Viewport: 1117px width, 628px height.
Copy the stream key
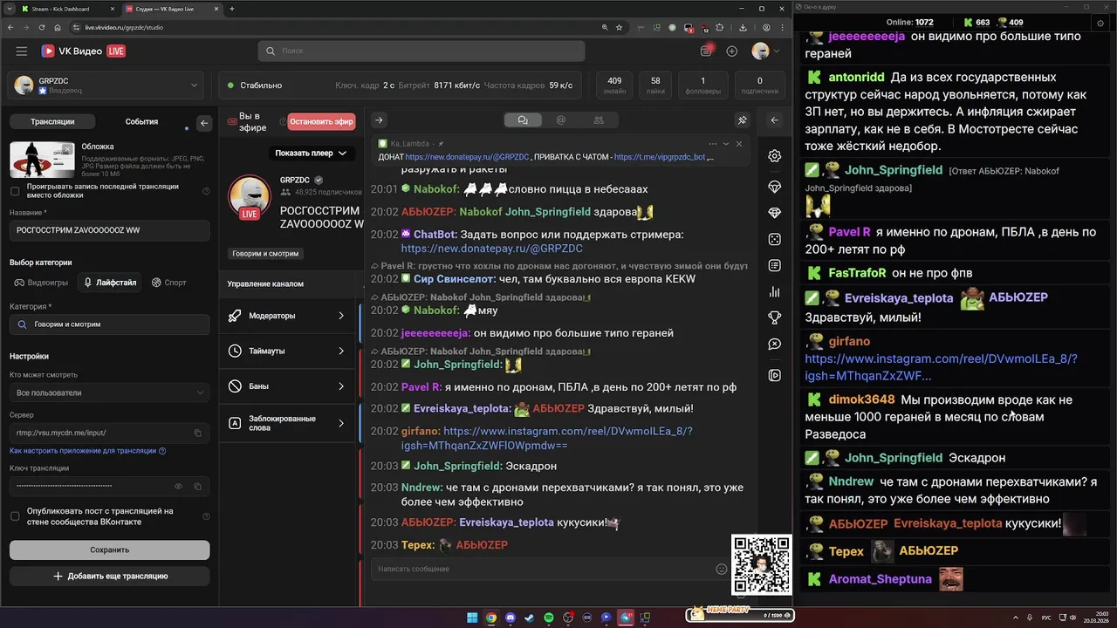click(x=198, y=486)
